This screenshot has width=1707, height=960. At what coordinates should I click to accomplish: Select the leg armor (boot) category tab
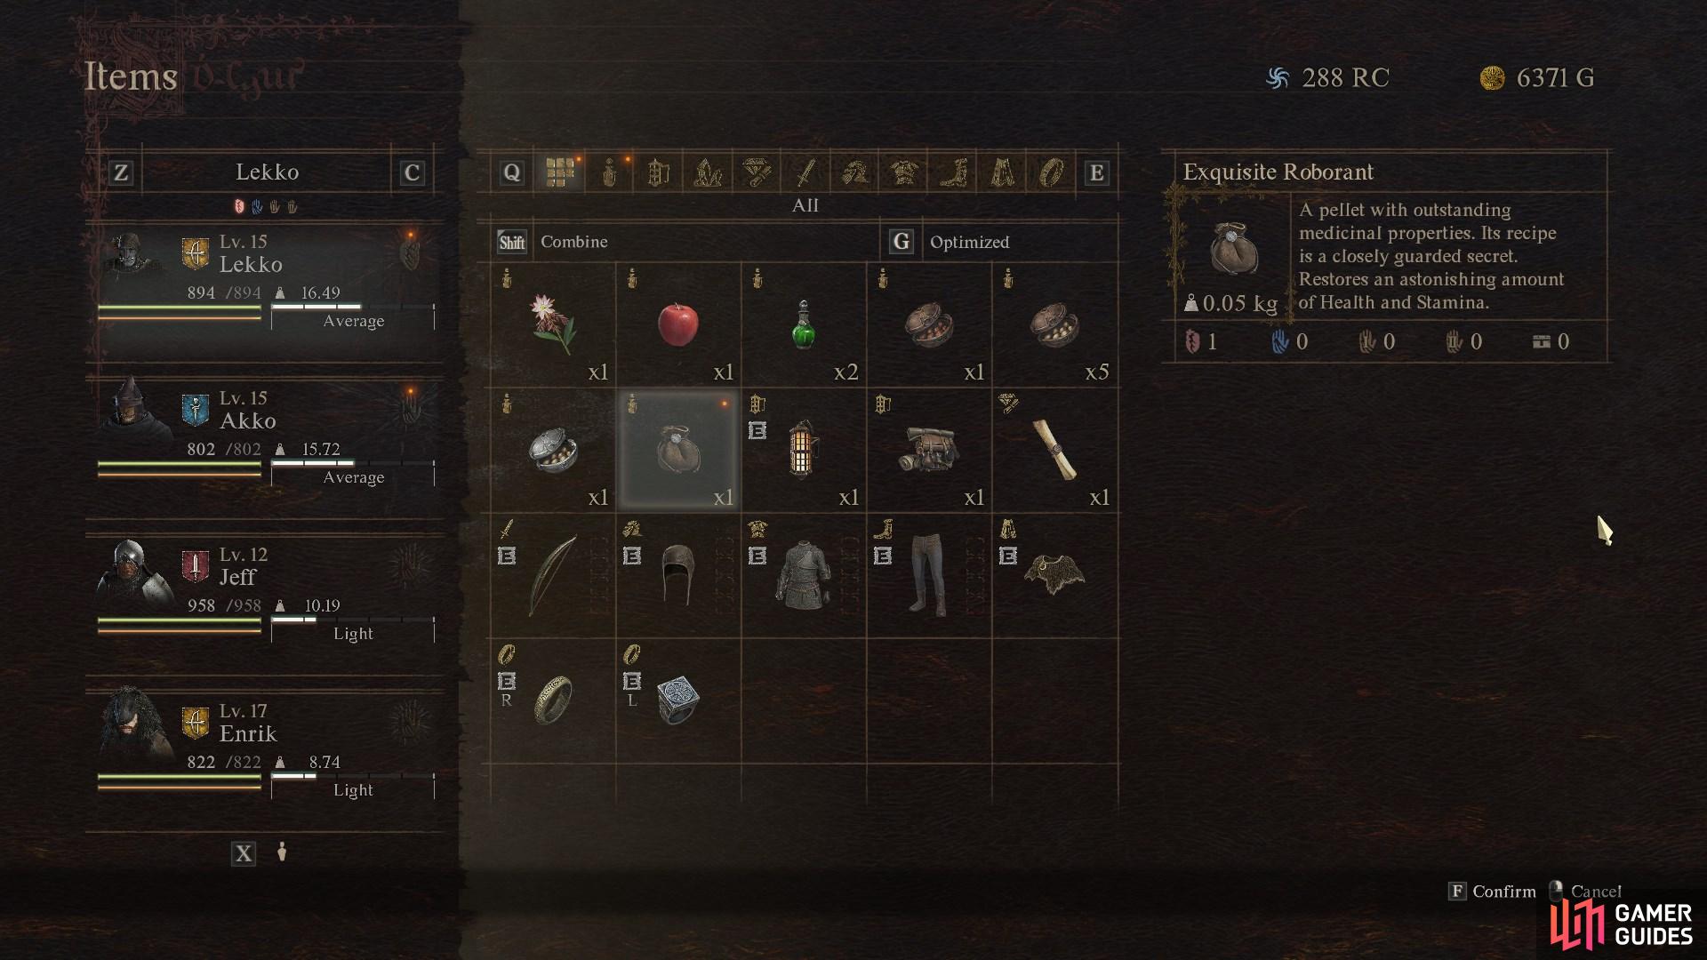(x=953, y=172)
